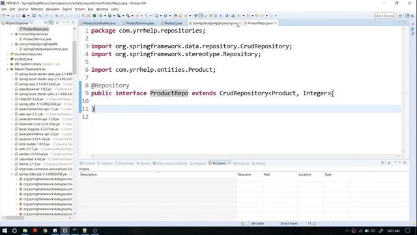Collapse the Maven Dependencies tree node
The image size is (417, 235).
tap(7, 69)
